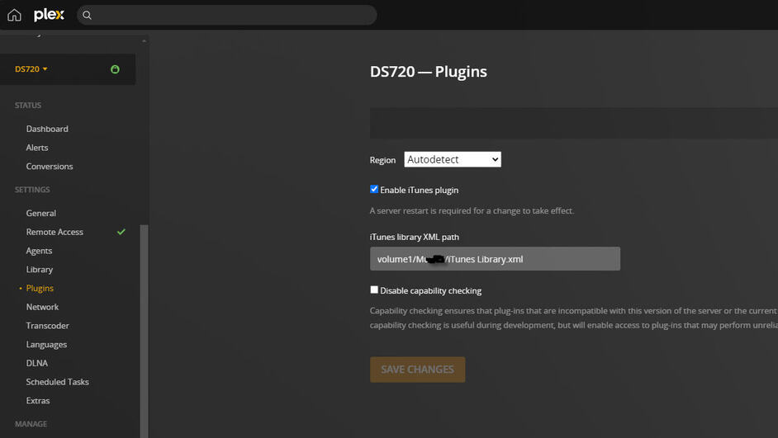Open Conversions in sidebar

point(50,167)
